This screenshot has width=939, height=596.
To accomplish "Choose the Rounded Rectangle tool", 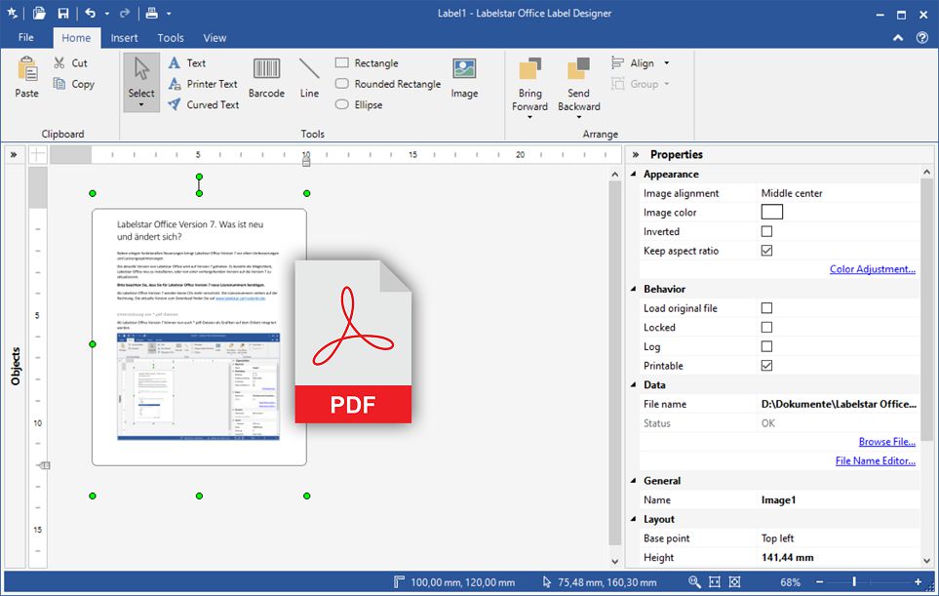I will tap(388, 84).
